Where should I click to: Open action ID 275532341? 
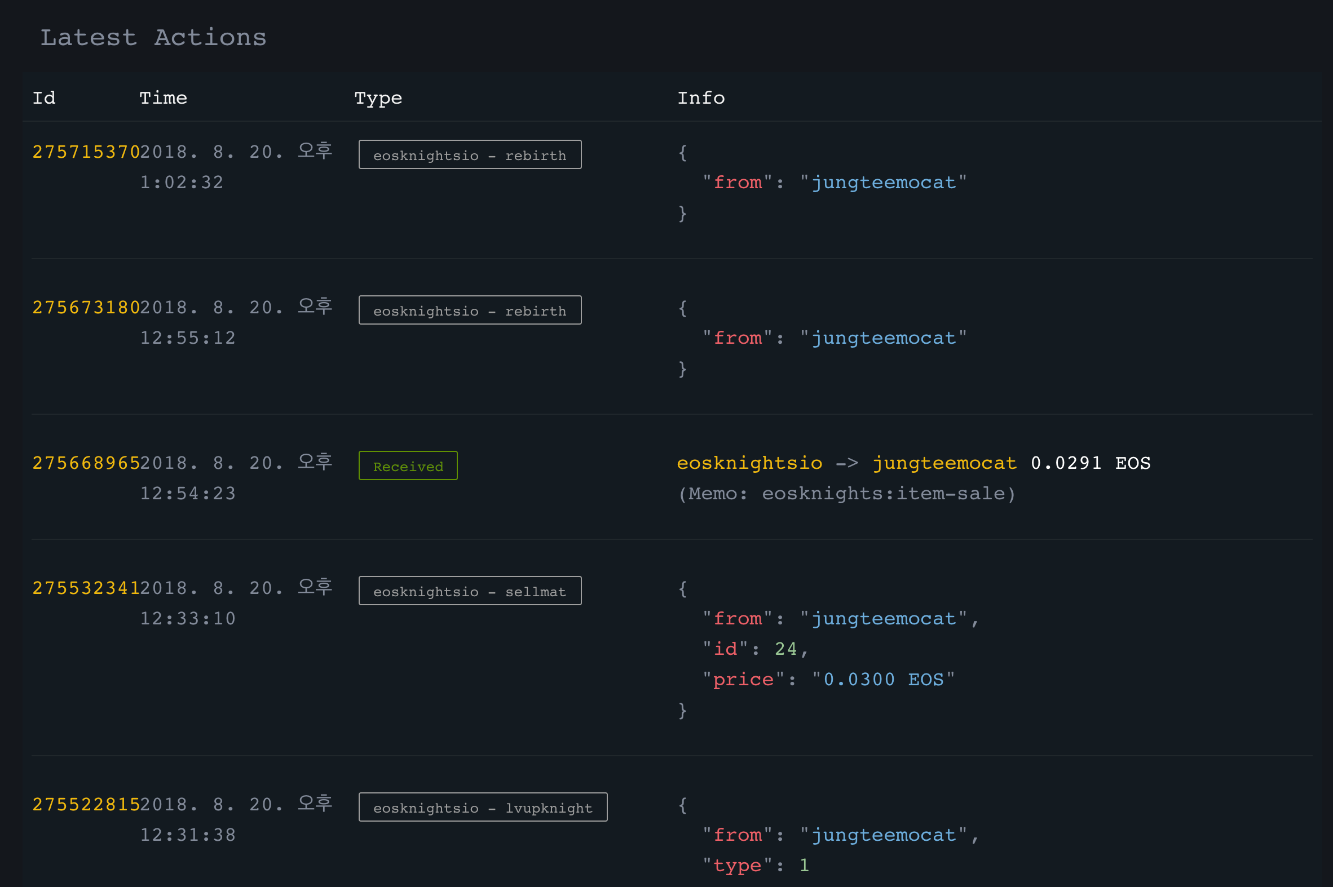coord(86,588)
